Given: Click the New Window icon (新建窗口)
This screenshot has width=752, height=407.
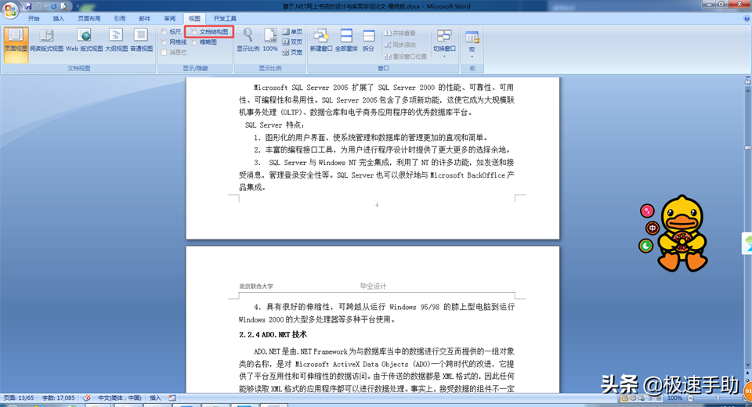Looking at the screenshot, I should [320, 40].
